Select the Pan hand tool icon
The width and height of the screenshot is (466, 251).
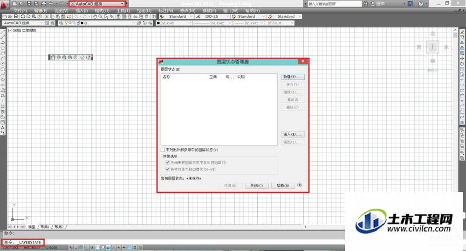pyautogui.click(x=95, y=17)
